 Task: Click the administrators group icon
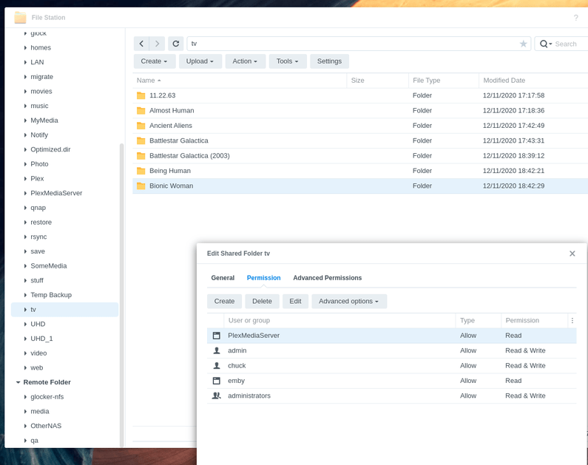pos(217,396)
